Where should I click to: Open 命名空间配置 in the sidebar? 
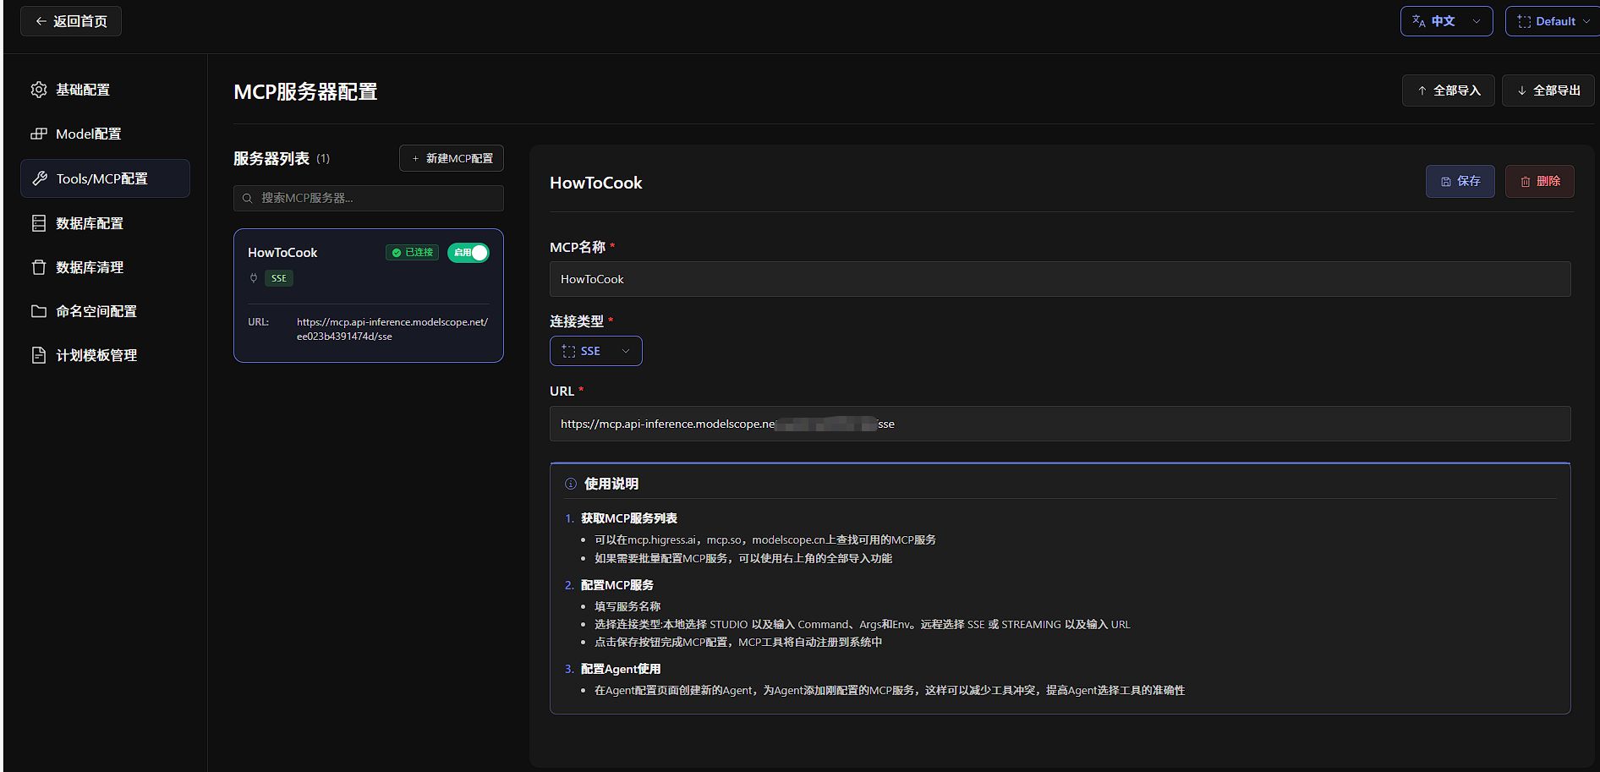(x=105, y=311)
